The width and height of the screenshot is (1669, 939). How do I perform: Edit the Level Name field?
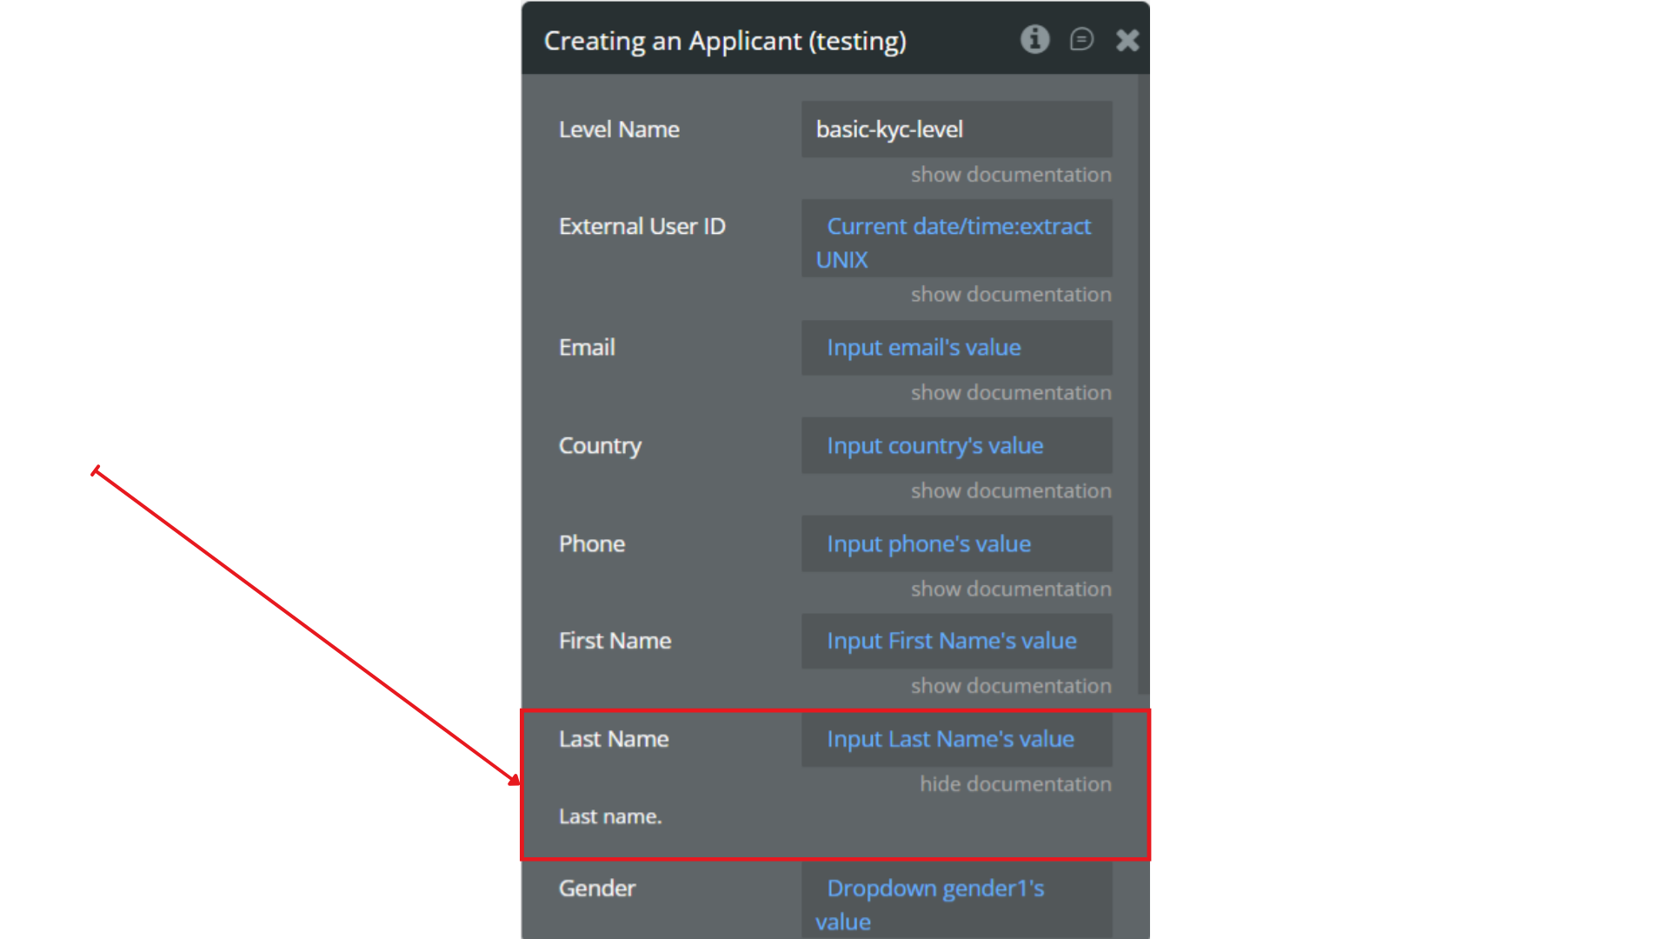[x=956, y=130]
